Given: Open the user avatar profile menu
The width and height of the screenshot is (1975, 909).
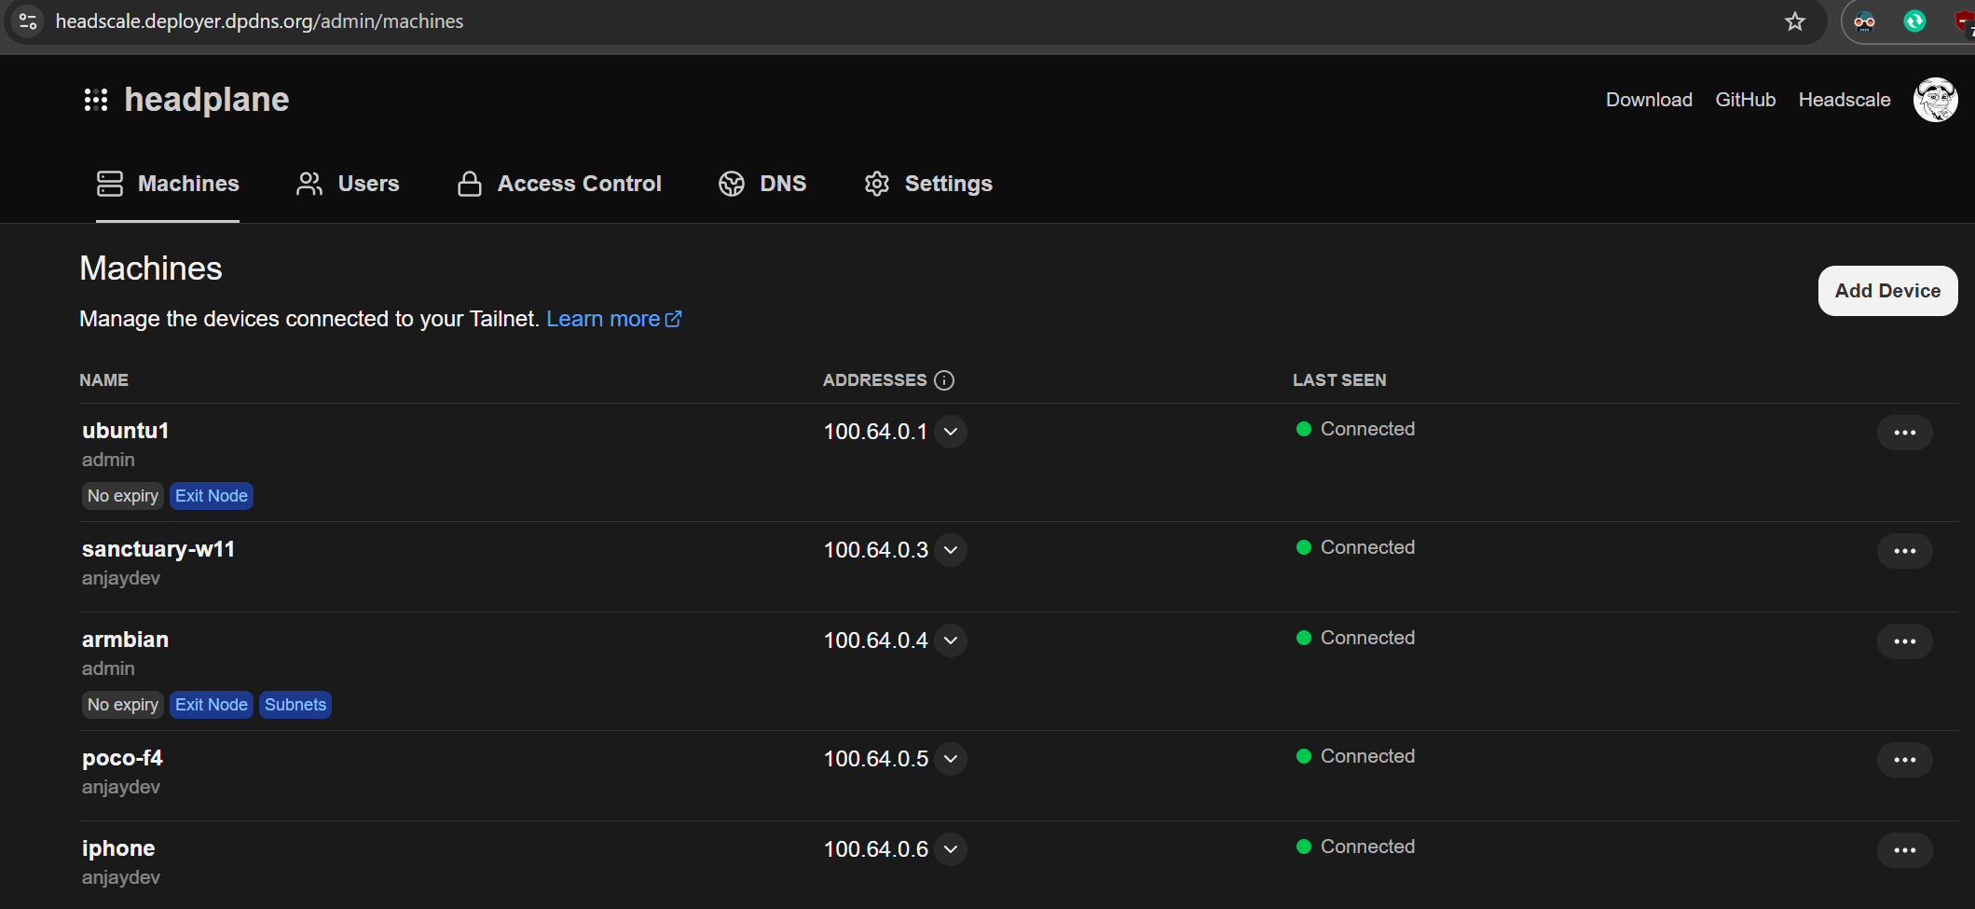Looking at the screenshot, I should click(1935, 100).
